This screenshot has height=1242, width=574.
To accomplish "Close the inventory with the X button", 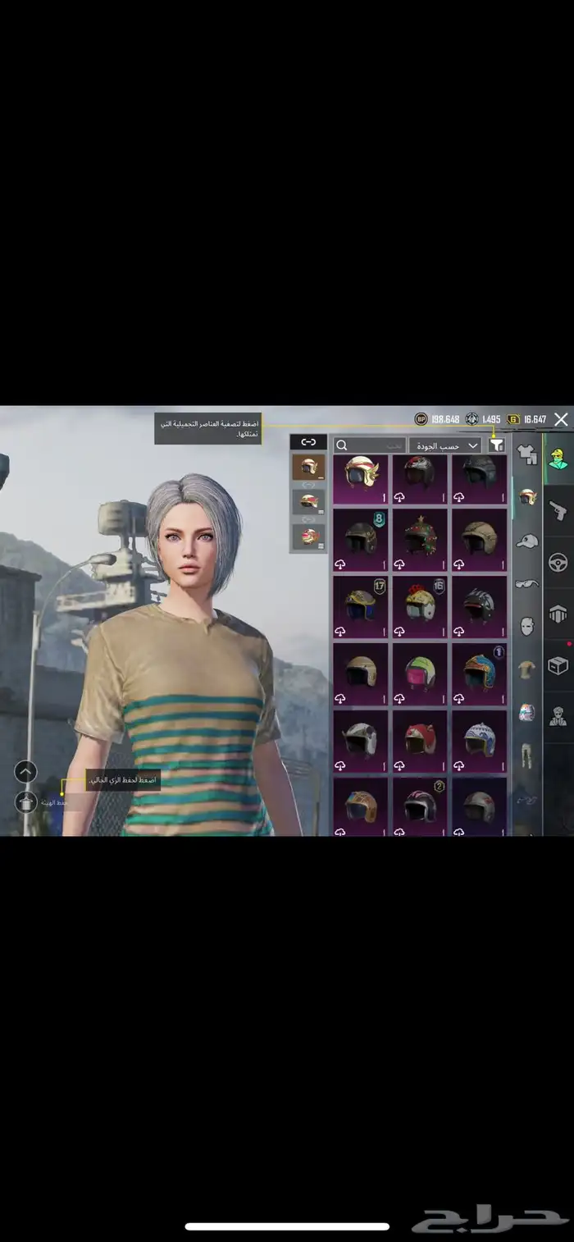I will click(x=561, y=419).
